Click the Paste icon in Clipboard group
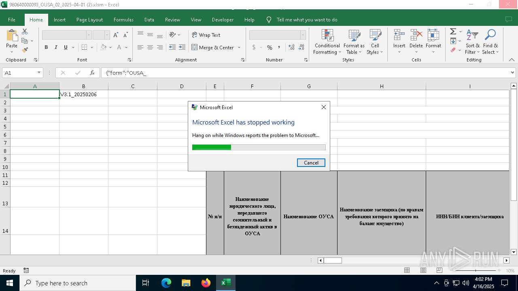 [x=12, y=36]
